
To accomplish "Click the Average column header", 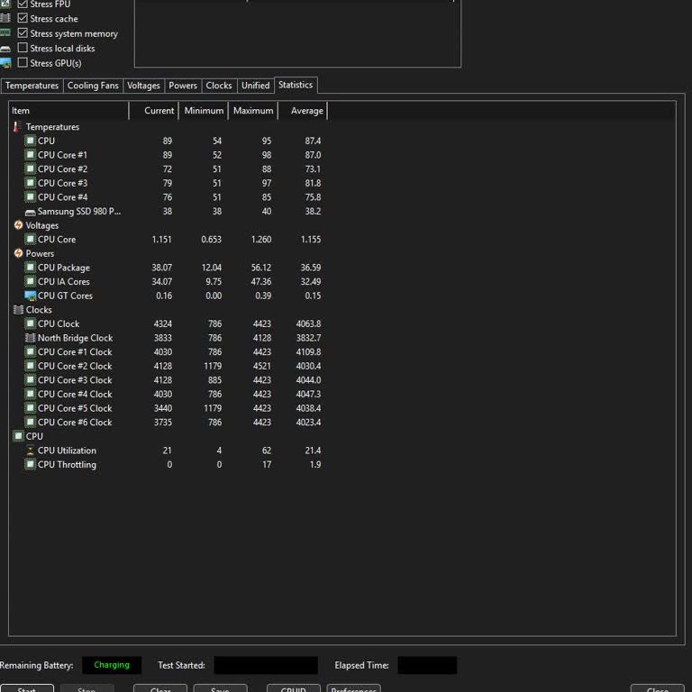I will pyautogui.click(x=306, y=111).
